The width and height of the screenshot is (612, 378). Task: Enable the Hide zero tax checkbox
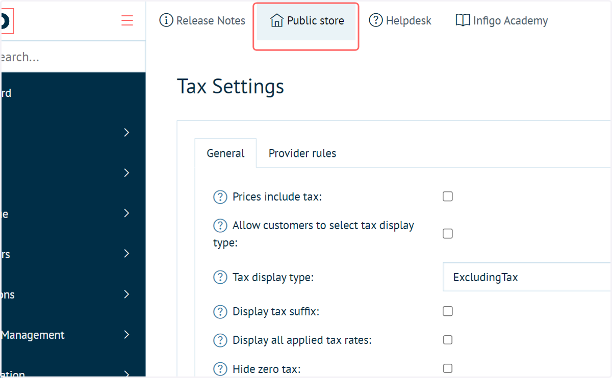448,368
